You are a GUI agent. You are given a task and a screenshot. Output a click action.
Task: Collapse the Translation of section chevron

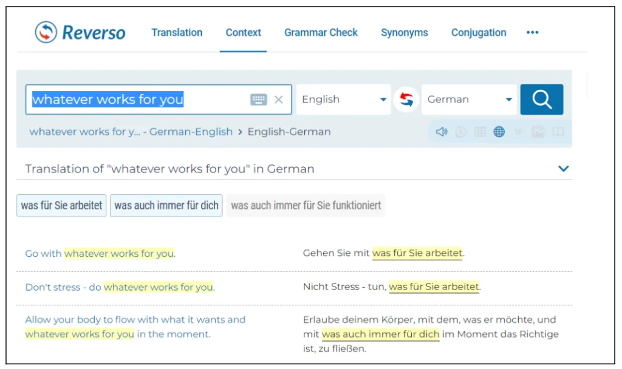[563, 169]
